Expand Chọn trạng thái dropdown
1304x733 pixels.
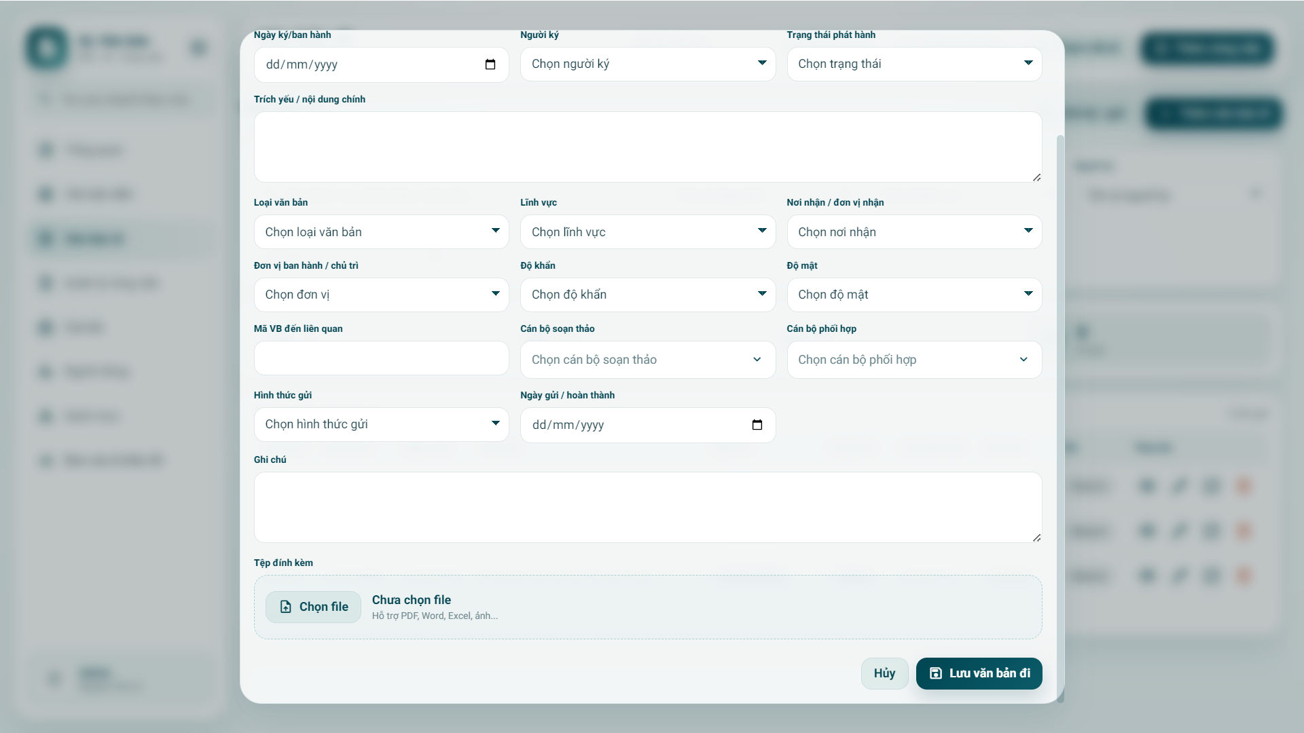point(913,64)
